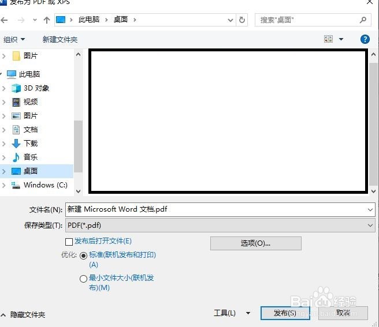Click the 音乐 note icon
379x327 pixels.
tap(16, 157)
